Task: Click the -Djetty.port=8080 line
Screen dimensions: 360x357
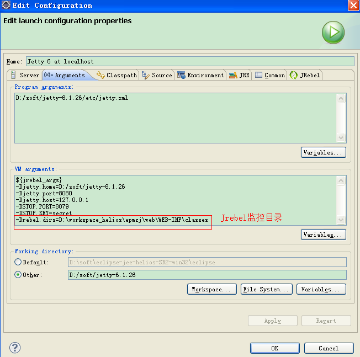Action: tap(44, 193)
